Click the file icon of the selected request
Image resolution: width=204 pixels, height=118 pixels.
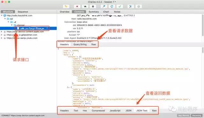tap(18, 28)
